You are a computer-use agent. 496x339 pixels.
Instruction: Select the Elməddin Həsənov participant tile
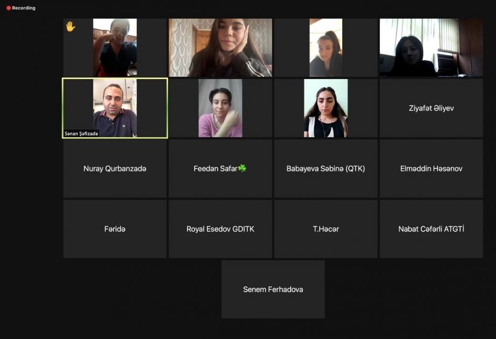point(431,168)
